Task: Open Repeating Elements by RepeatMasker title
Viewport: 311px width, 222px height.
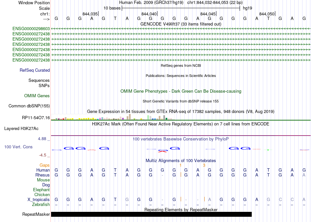Action: (181, 210)
